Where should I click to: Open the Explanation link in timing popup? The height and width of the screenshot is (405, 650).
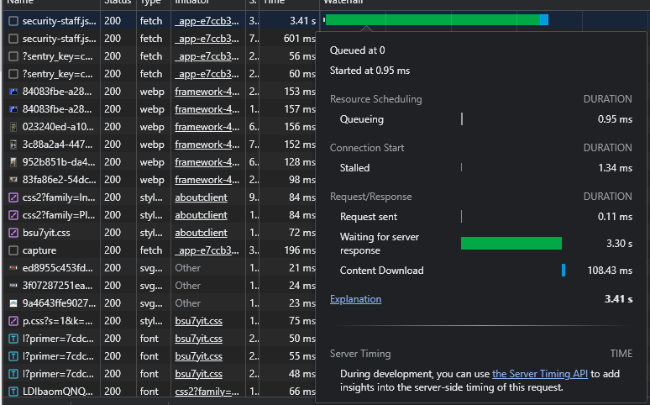pyautogui.click(x=355, y=299)
